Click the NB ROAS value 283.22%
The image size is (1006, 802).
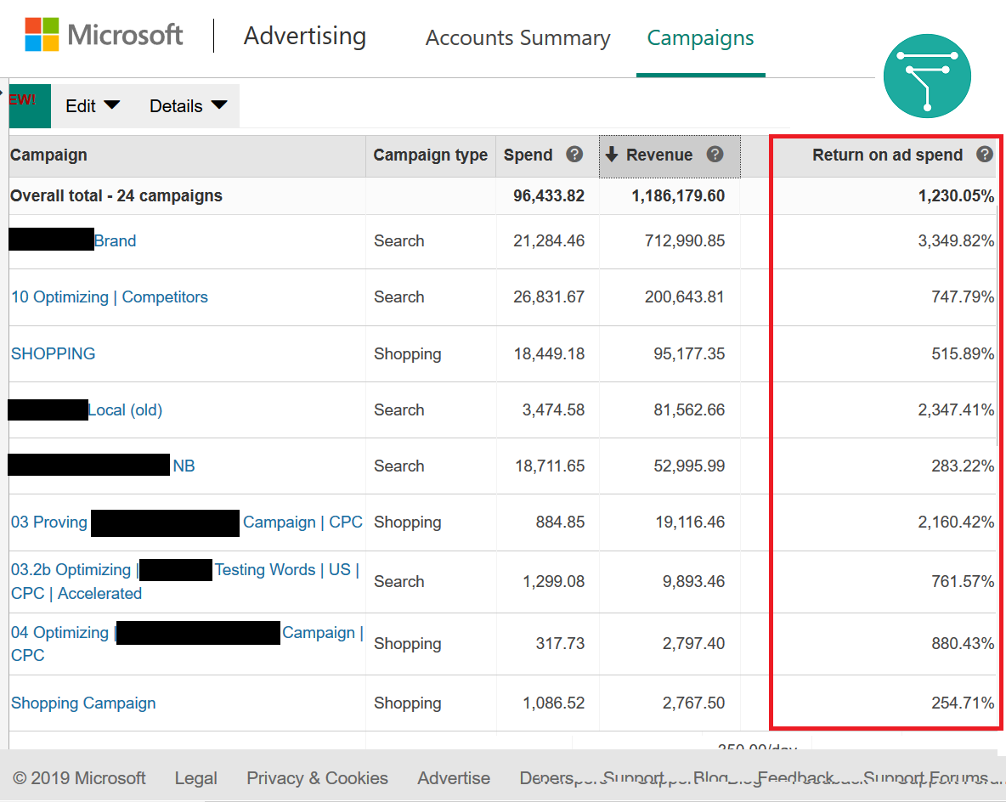pos(963,466)
